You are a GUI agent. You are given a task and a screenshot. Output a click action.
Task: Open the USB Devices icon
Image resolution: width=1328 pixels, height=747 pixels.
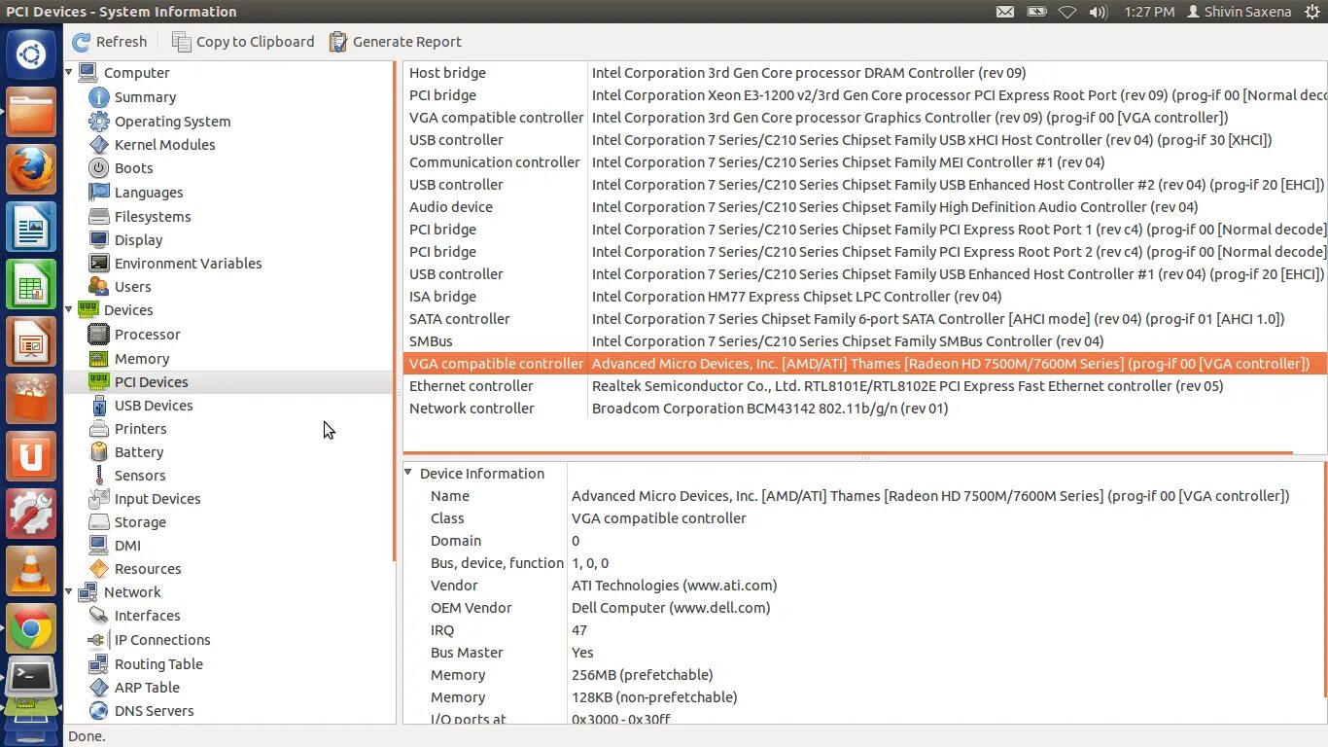(98, 406)
